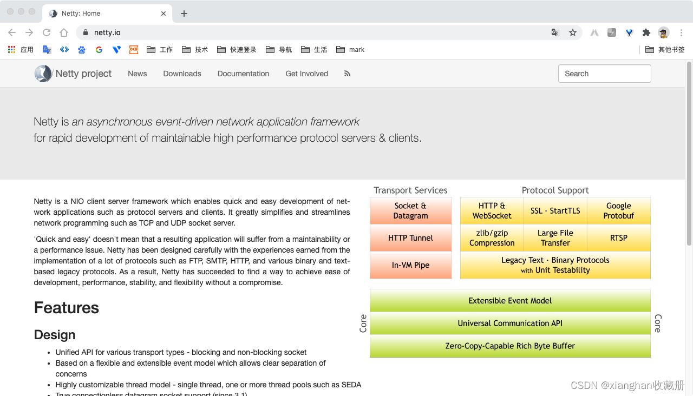
Task: Click the Socket & Datagram diagram box
Action: [x=410, y=210]
